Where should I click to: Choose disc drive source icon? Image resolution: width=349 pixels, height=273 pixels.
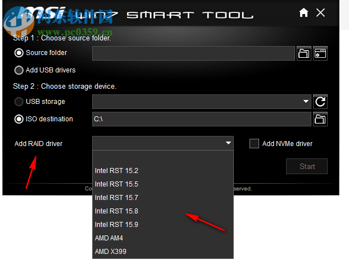320,53
